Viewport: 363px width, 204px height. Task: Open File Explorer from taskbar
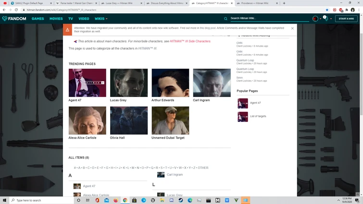coord(162,200)
